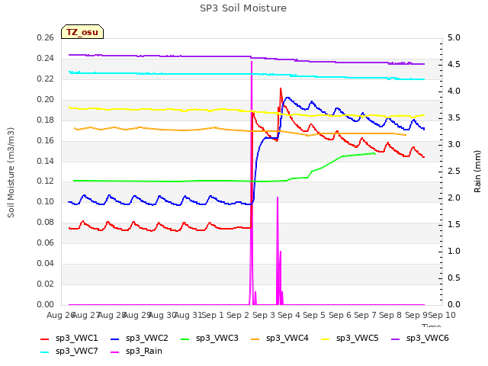Toggle sp3_VWC7 legend entry
The image size is (488, 366).
tap(69, 352)
